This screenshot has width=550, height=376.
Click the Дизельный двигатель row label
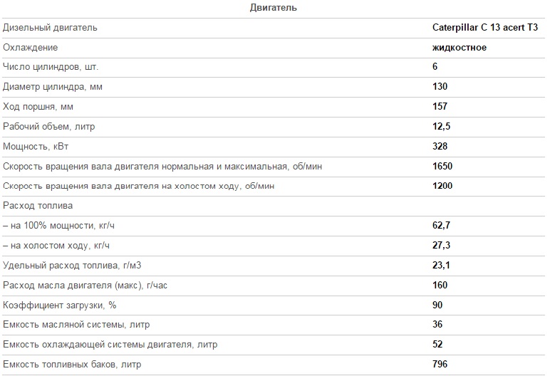click(50, 28)
